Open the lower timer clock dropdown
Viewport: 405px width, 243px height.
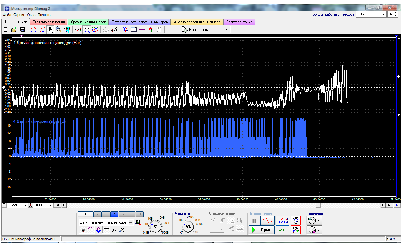314,230
